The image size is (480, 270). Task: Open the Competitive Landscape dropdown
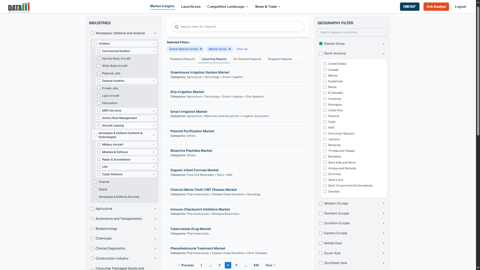tap(227, 7)
